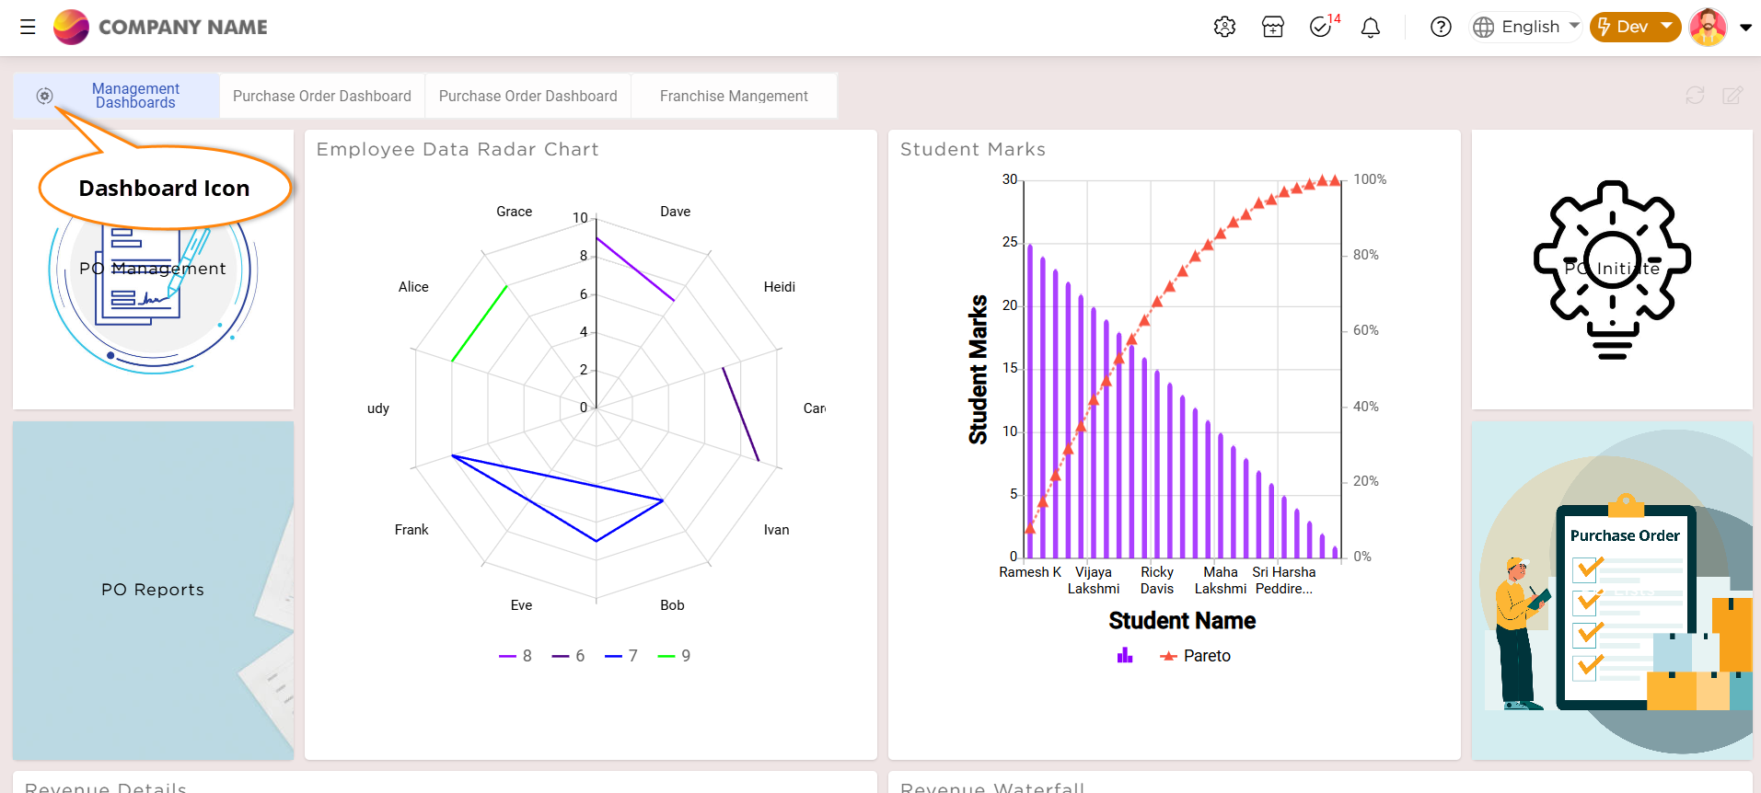
Task: Select the Management Dashboards tab
Action: [x=135, y=96]
